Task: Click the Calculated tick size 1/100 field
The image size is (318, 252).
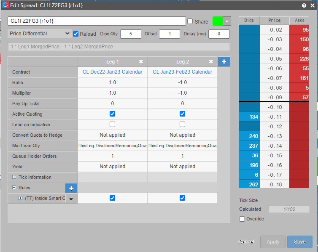Action: pos(289,209)
